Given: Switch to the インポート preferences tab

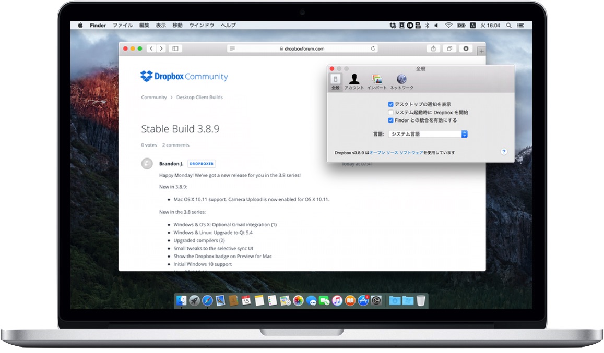Looking at the screenshot, I should click(x=377, y=82).
